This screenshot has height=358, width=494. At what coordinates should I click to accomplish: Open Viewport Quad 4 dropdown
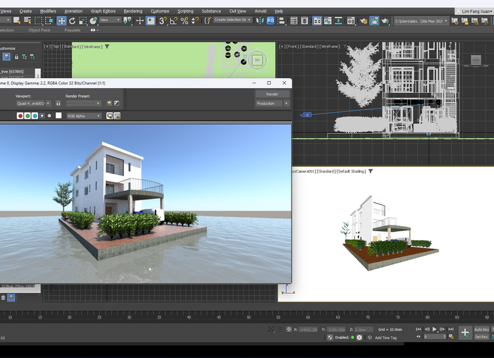point(33,103)
